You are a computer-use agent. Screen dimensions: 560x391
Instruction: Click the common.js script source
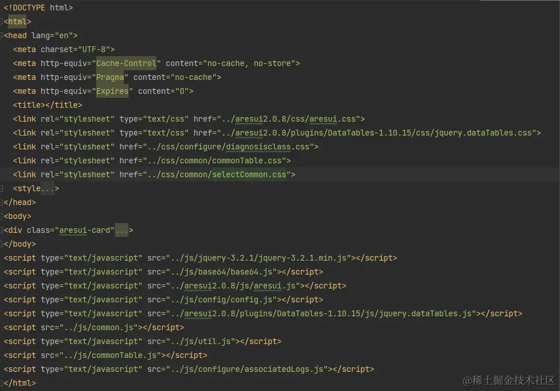point(98,328)
